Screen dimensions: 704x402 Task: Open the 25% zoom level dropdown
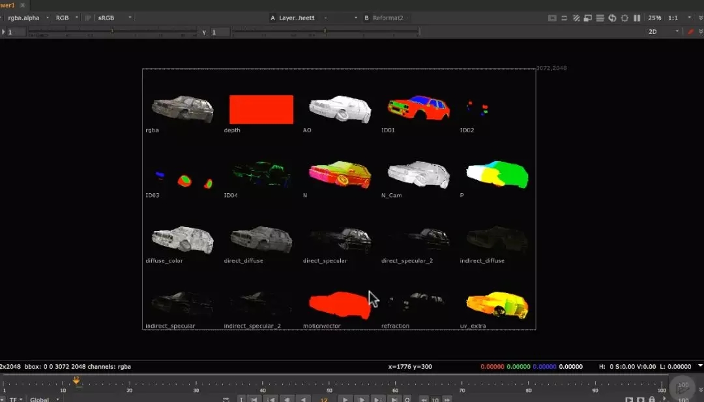(x=654, y=18)
